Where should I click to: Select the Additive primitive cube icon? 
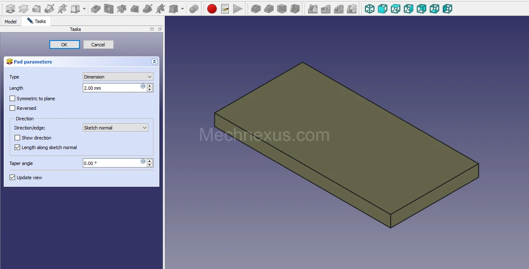75,8
